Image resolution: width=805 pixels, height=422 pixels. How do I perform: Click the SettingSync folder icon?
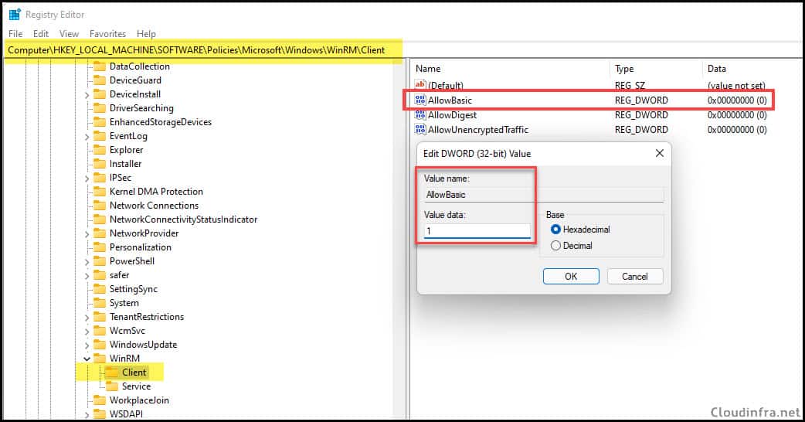(x=100, y=288)
